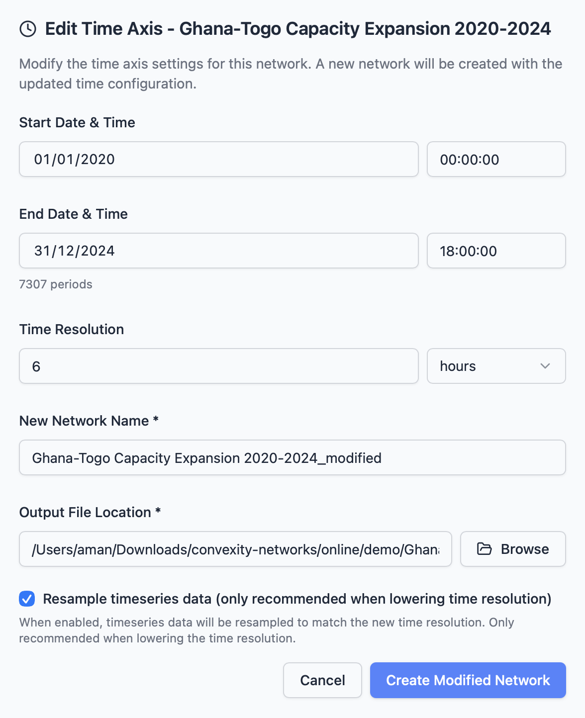
Task: Click Create Modified Network button
Action: pyautogui.click(x=468, y=680)
